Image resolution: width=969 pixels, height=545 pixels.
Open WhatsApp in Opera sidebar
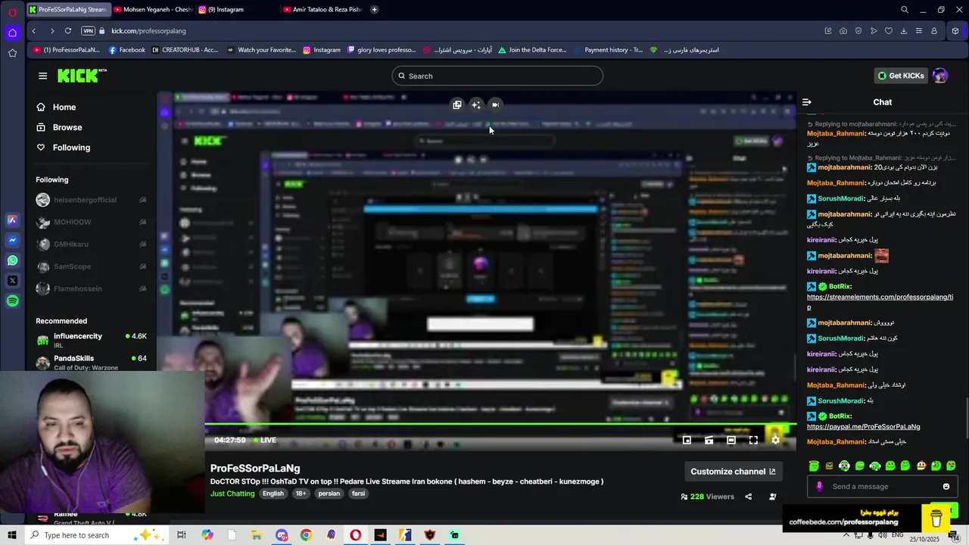[x=12, y=260]
